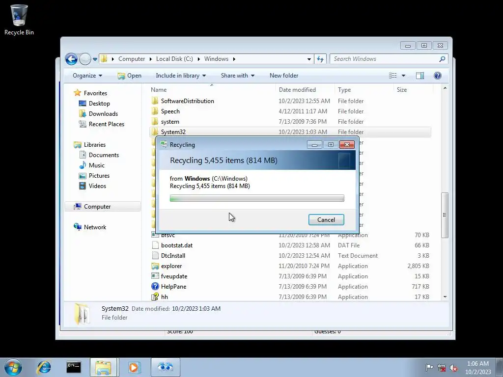
Task: Open Music library
Action: pyautogui.click(x=97, y=165)
